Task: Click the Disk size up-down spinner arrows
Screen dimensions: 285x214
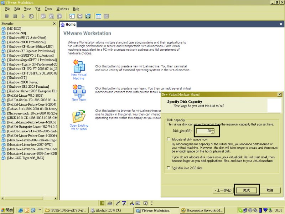Action: point(213,131)
